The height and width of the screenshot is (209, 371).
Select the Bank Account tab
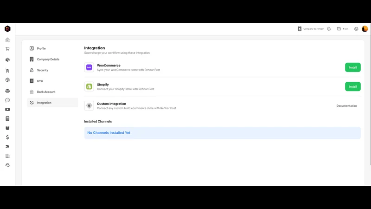tap(52, 91)
